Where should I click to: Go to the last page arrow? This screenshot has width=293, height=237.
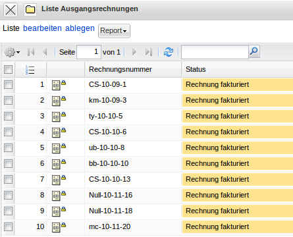pos(149,52)
